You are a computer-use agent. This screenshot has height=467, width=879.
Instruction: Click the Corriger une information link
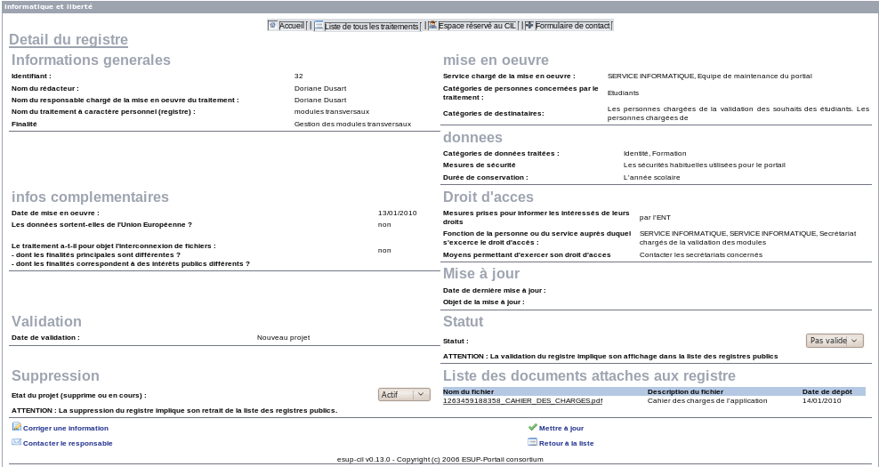point(66,428)
